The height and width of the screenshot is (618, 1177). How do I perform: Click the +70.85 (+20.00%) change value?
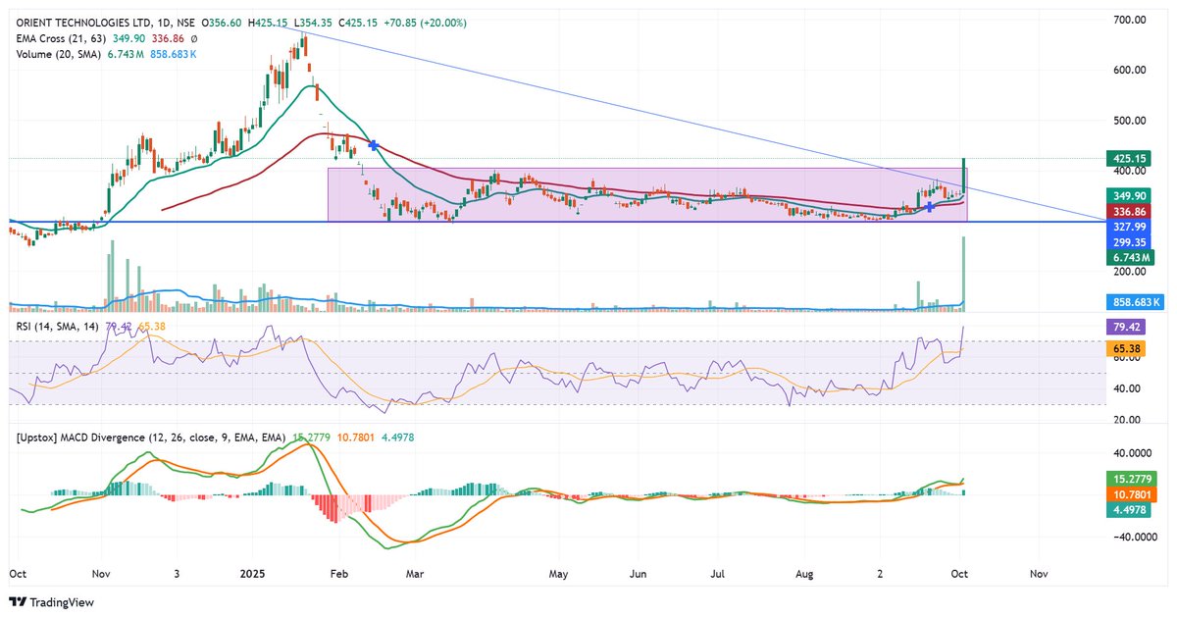(x=427, y=22)
